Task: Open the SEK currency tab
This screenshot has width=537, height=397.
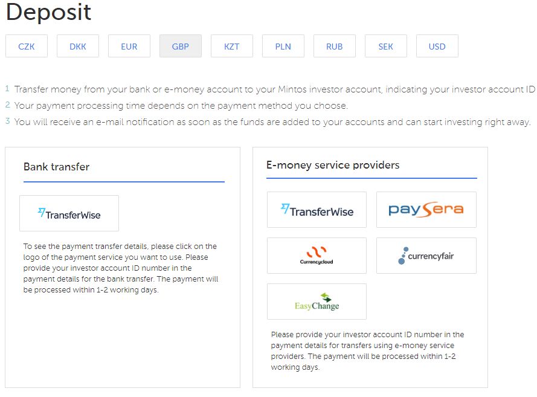Action: (386, 46)
